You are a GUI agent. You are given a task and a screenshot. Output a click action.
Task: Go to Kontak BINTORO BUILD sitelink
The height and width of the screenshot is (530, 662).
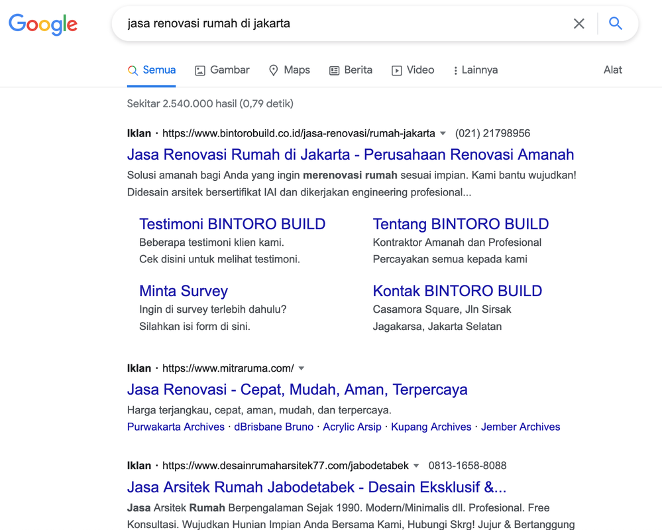coord(457,291)
